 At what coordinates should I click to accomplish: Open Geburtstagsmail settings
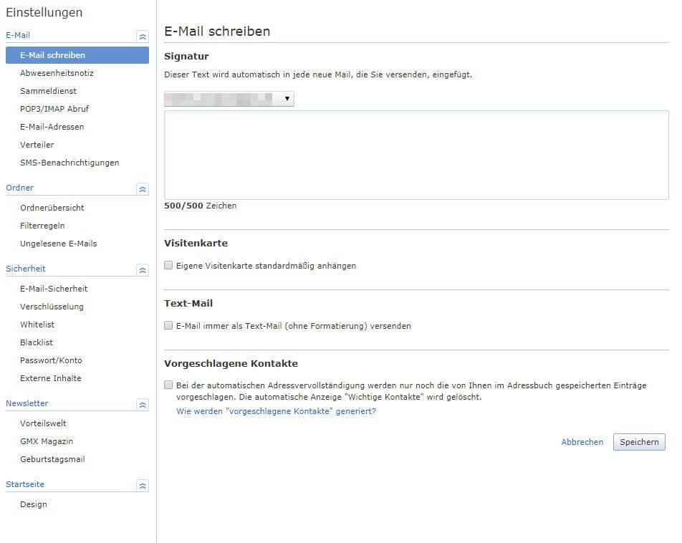(52, 459)
